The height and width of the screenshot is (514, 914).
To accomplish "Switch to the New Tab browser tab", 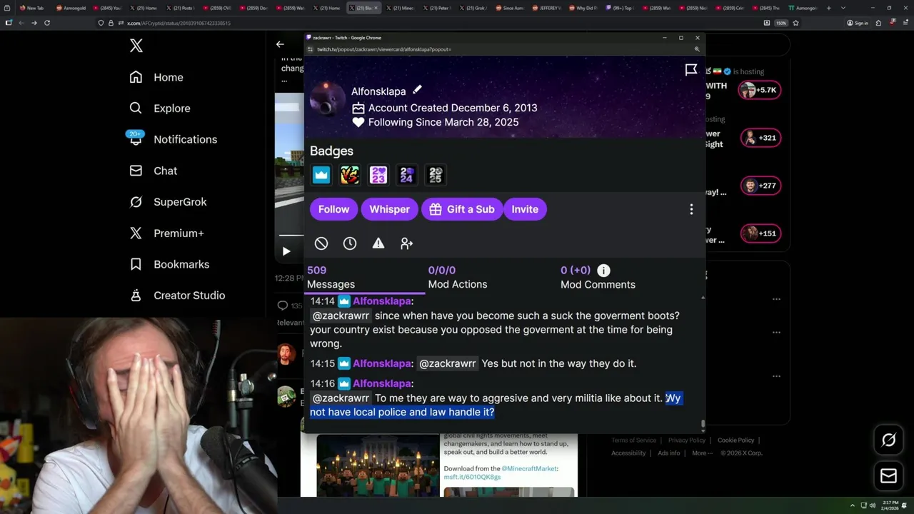I will [x=31, y=8].
